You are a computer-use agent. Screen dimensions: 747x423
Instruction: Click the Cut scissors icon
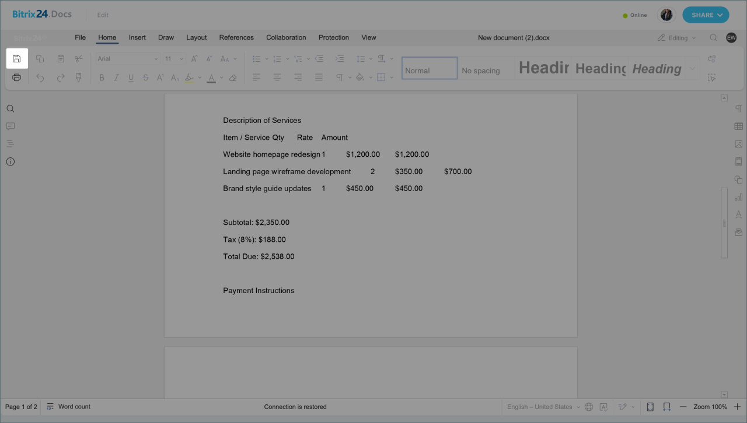tap(79, 59)
